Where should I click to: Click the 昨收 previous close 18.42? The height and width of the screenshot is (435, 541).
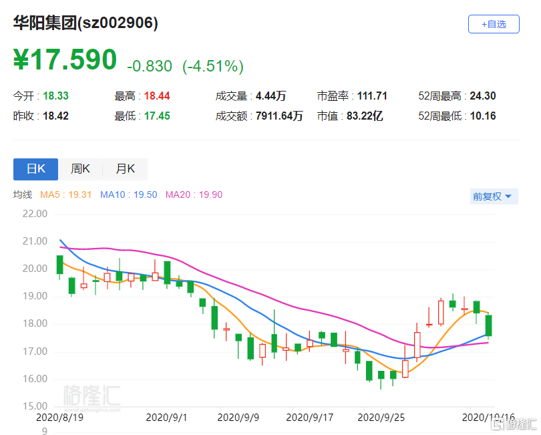(55, 116)
